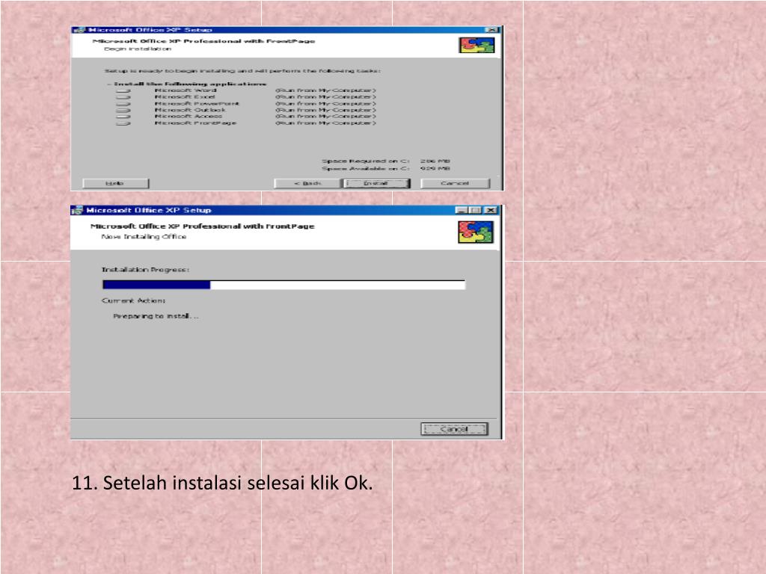
Task: Click the drive icon beside Microsoft Outlook
Action: [x=123, y=111]
